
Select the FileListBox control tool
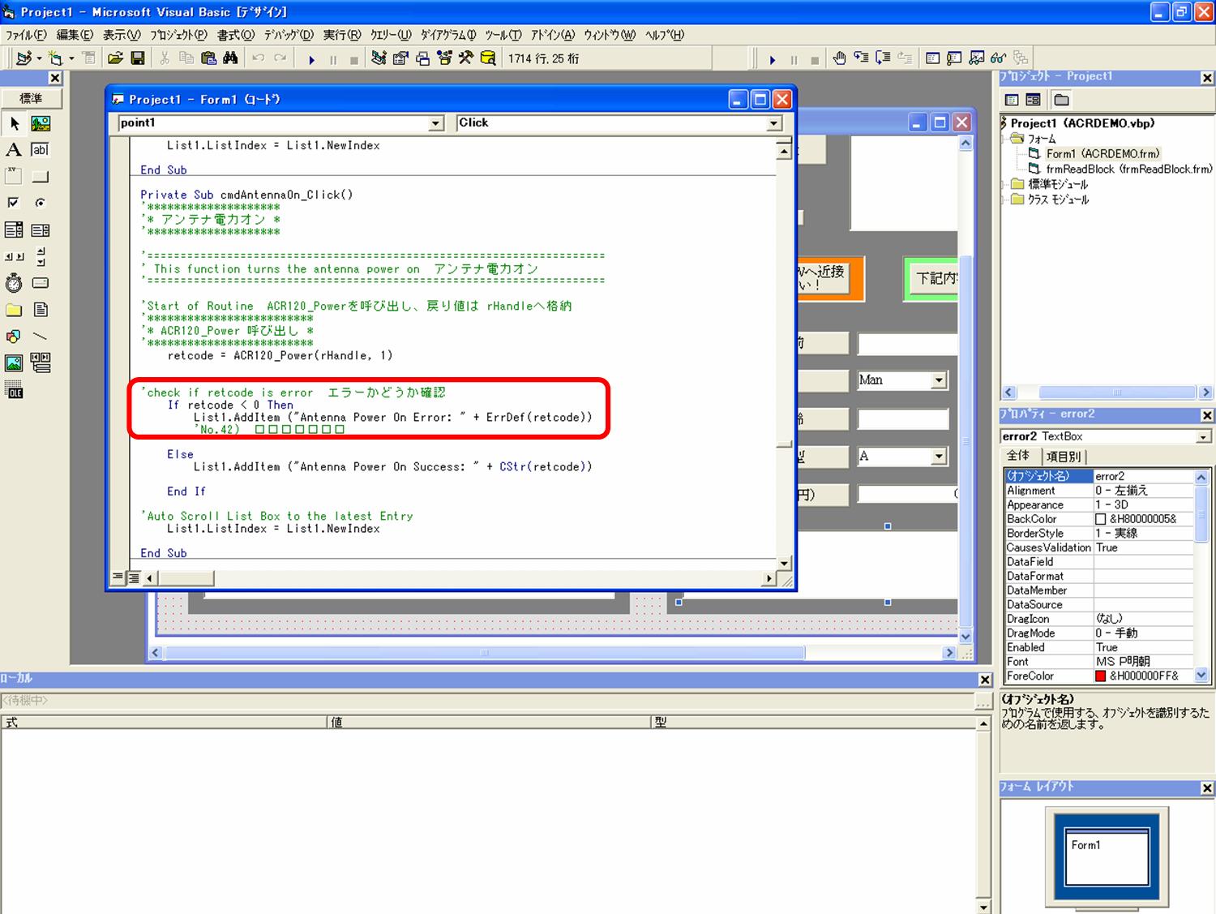pyautogui.click(x=41, y=310)
